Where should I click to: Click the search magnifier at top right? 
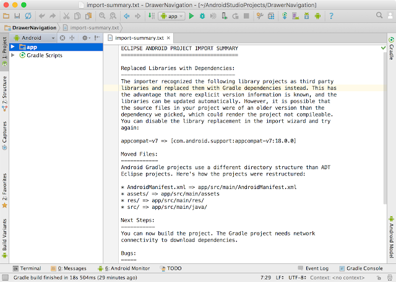pos(379,15)
